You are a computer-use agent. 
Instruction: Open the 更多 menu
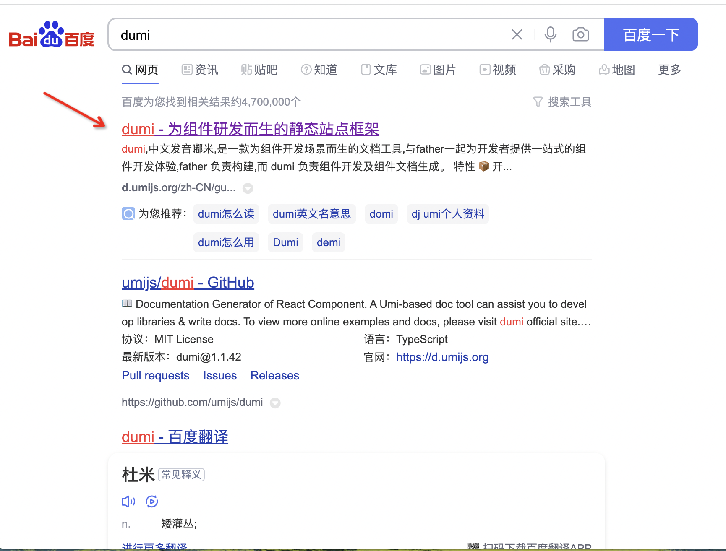pyautogui.click(x=669, y=70)
